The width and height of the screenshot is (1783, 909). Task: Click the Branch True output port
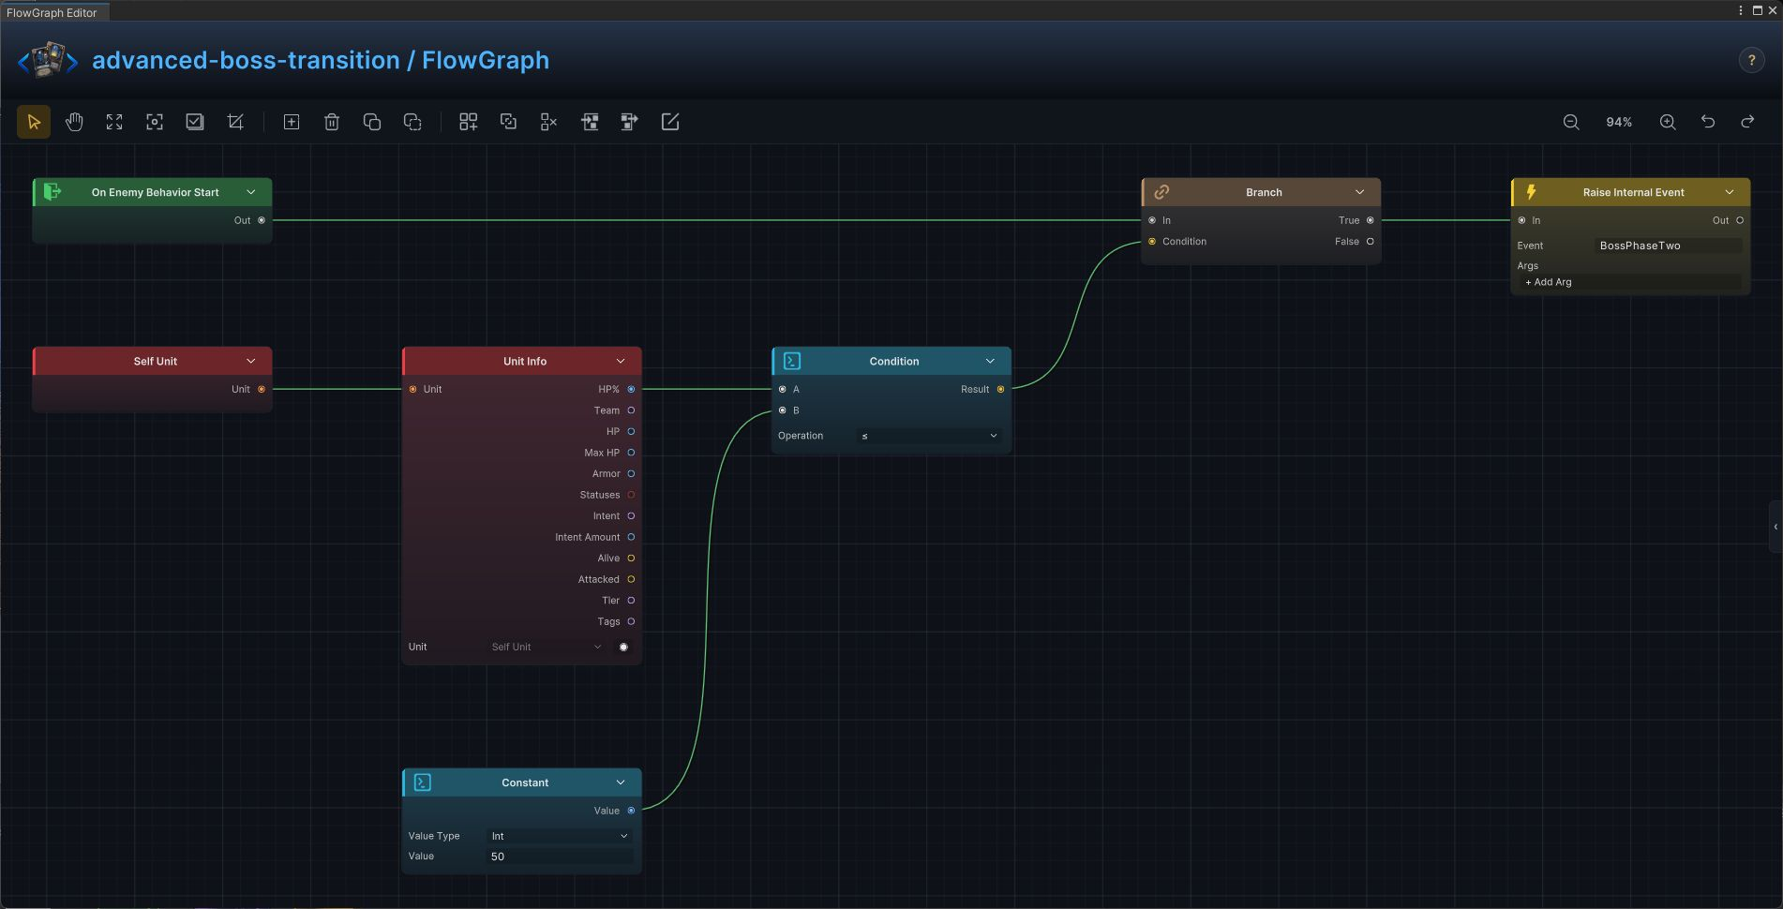[1370, 220]
